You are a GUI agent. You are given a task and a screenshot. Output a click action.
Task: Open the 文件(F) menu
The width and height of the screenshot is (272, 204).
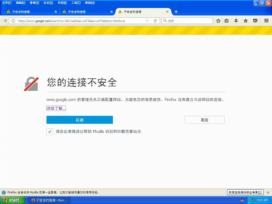coord(7,3)
